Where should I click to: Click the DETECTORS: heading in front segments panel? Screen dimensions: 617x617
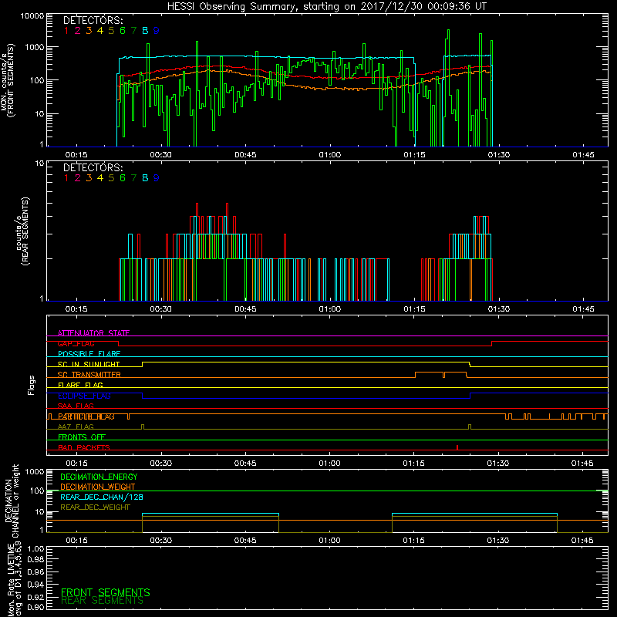(93, 20)
